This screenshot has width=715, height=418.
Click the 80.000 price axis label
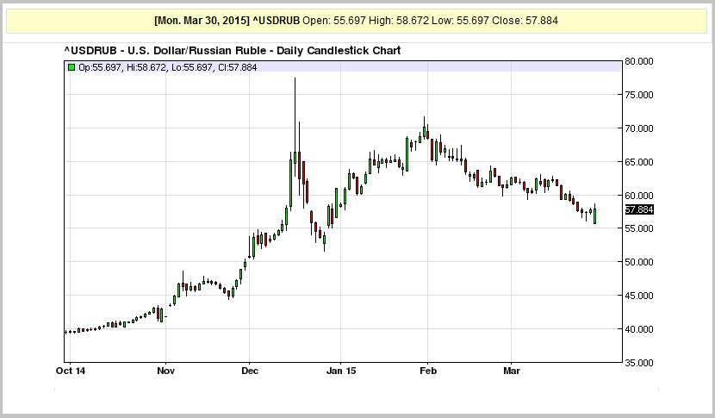coord(639,61)
